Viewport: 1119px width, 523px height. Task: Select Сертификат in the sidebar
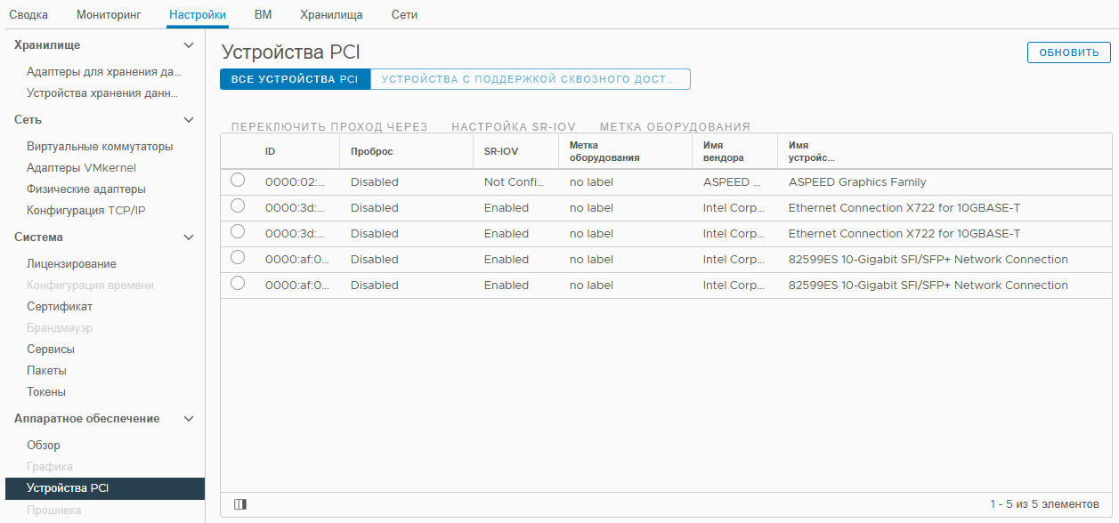(60, 307)
